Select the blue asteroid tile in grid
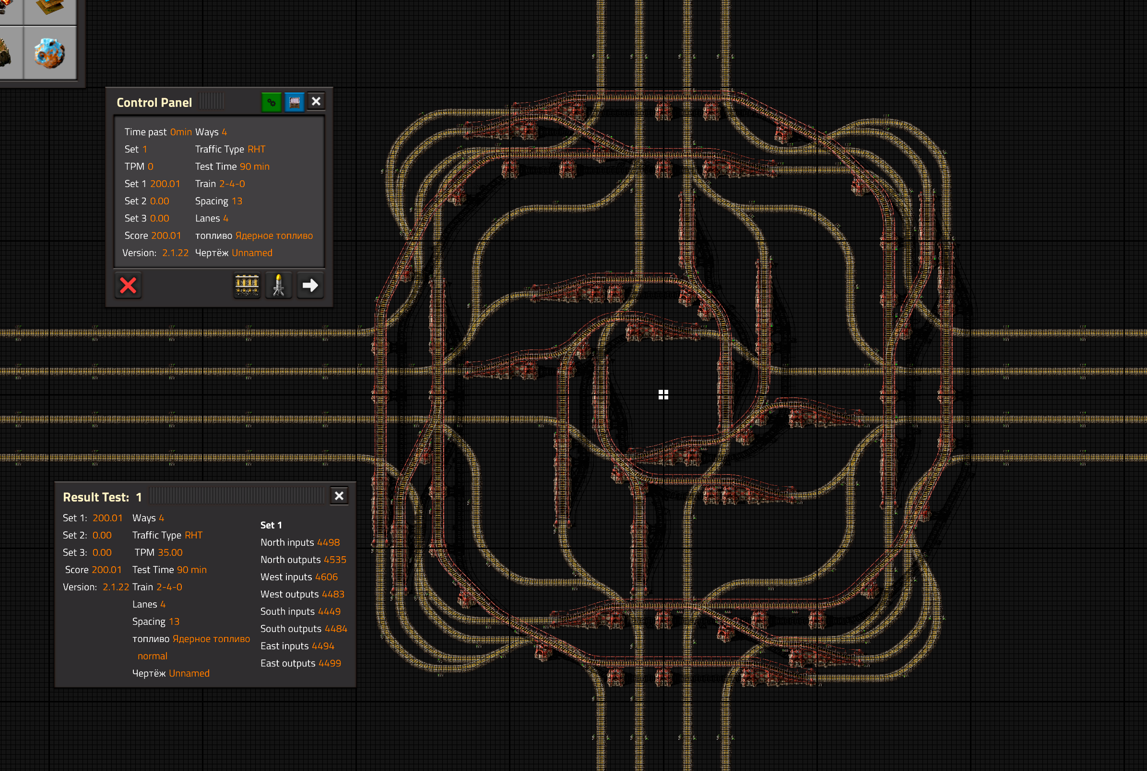 [x=50, y=53]
